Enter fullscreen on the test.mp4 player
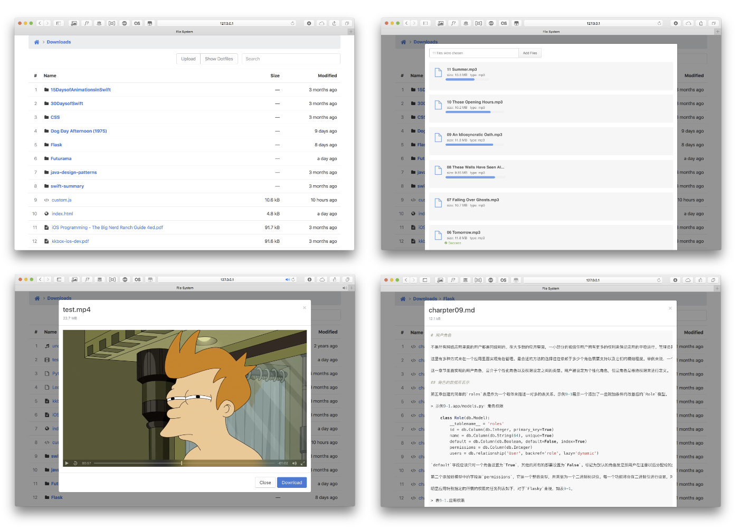 302,463
